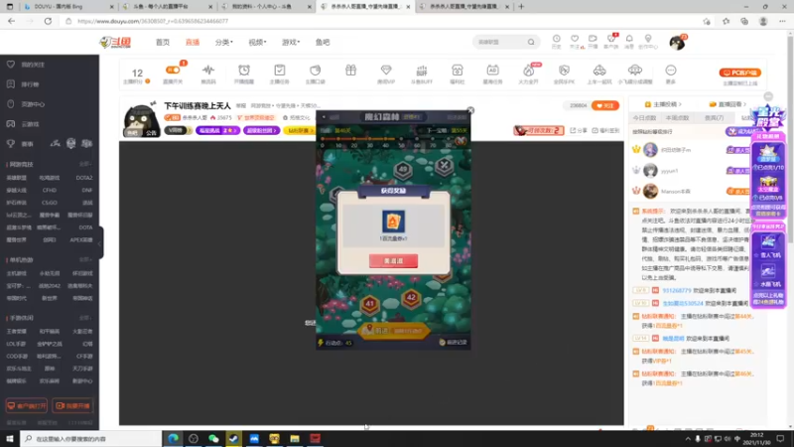This screenshot has width=794, height=447.
Task: Select CS:GO in the sidebar list
Action: click(x=50, y=203)
